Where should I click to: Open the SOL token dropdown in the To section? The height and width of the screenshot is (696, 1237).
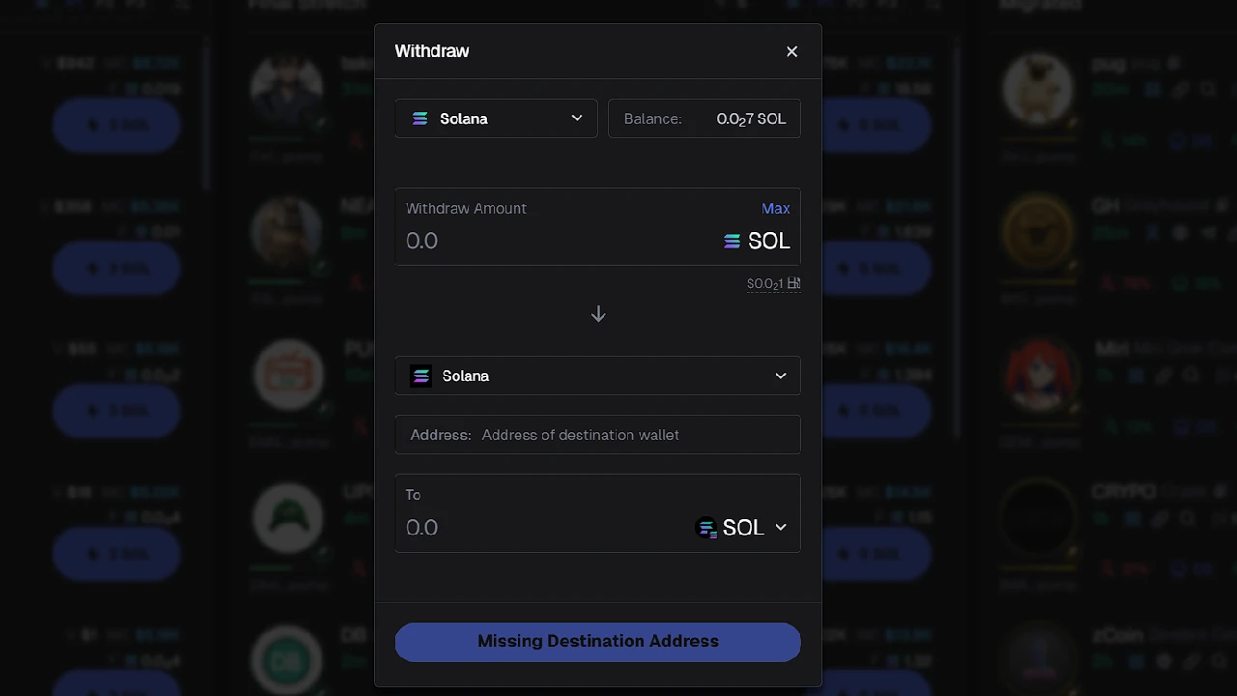pos(780,528)
